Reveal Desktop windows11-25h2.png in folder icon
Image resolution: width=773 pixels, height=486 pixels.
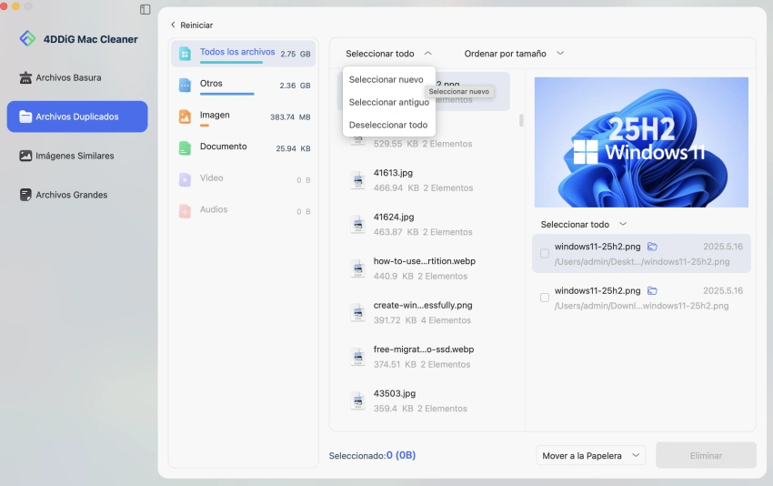[x=652, y=247]
